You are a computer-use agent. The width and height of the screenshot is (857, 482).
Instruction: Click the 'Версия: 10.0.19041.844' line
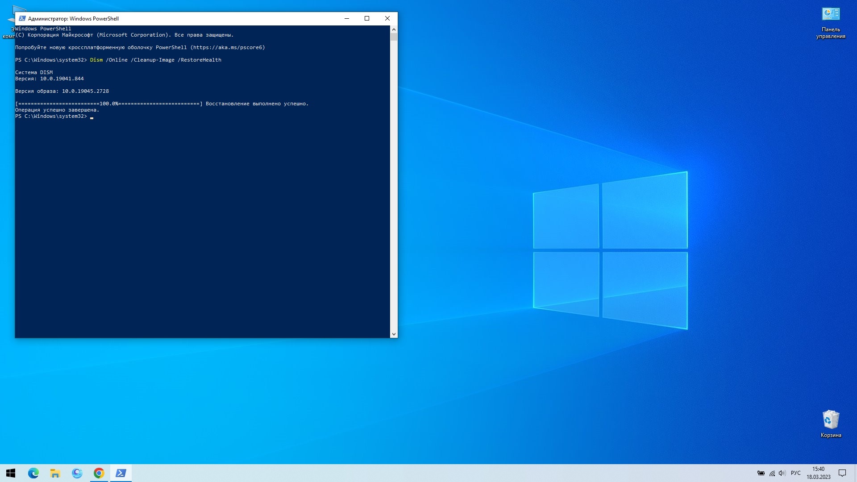[x=50, y=79]
